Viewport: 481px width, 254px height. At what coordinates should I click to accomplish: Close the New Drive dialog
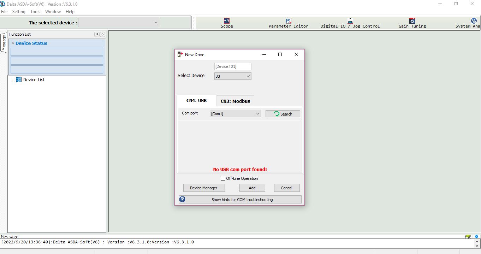pyautogui.click(x=296, y=54)
